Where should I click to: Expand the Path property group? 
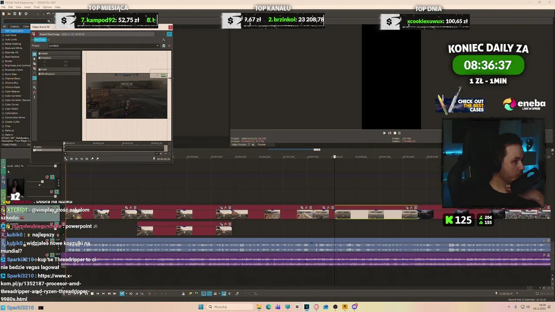(x=39, y=69)
